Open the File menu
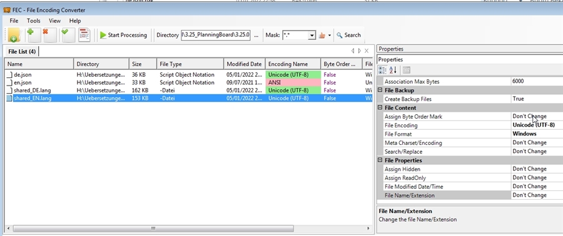The height and width of the screenshot is (236, 563). pos(14,21)
